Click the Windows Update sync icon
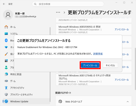Screen dimensions: 136x106 tap(6, 101)
